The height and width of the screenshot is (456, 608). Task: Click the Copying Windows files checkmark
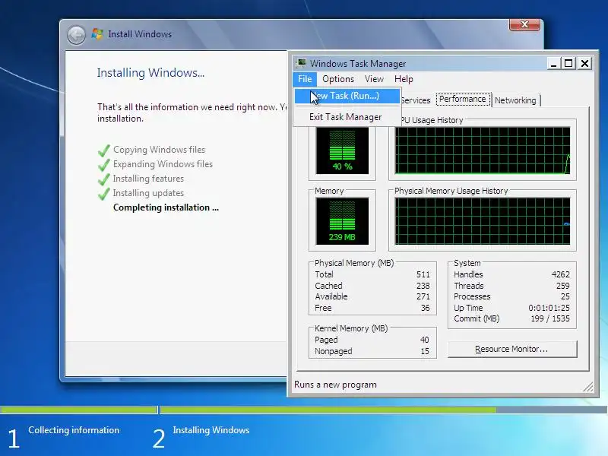(x=104, y=150)
